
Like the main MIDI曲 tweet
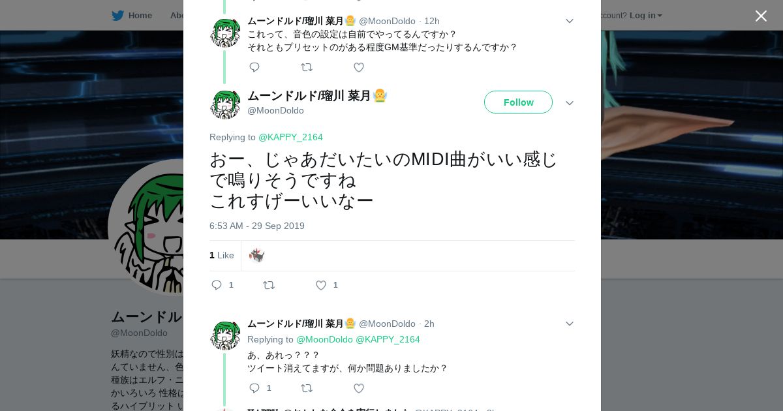click(321, 285)
